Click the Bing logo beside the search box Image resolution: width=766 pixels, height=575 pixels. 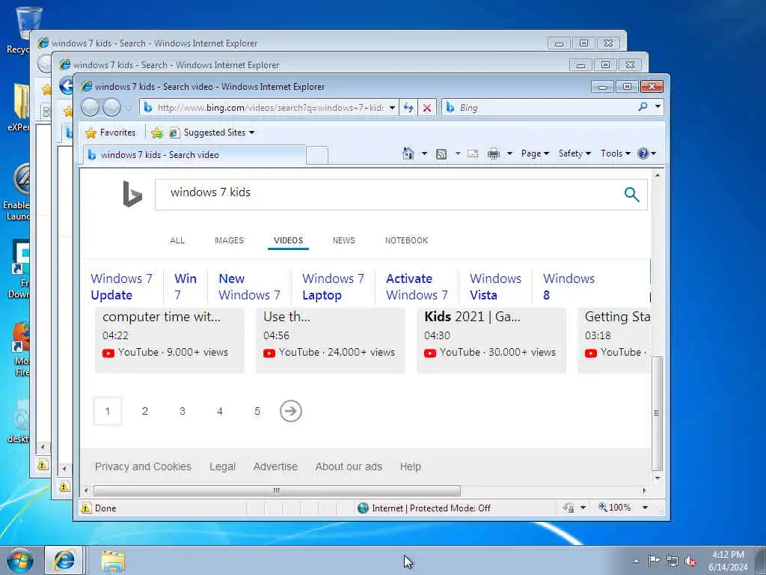pyautogui.click(x=132, y=194)
